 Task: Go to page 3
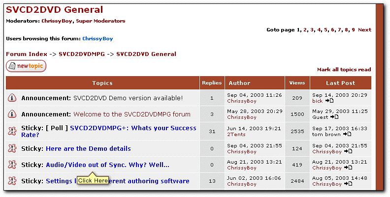tap(312, 30)
